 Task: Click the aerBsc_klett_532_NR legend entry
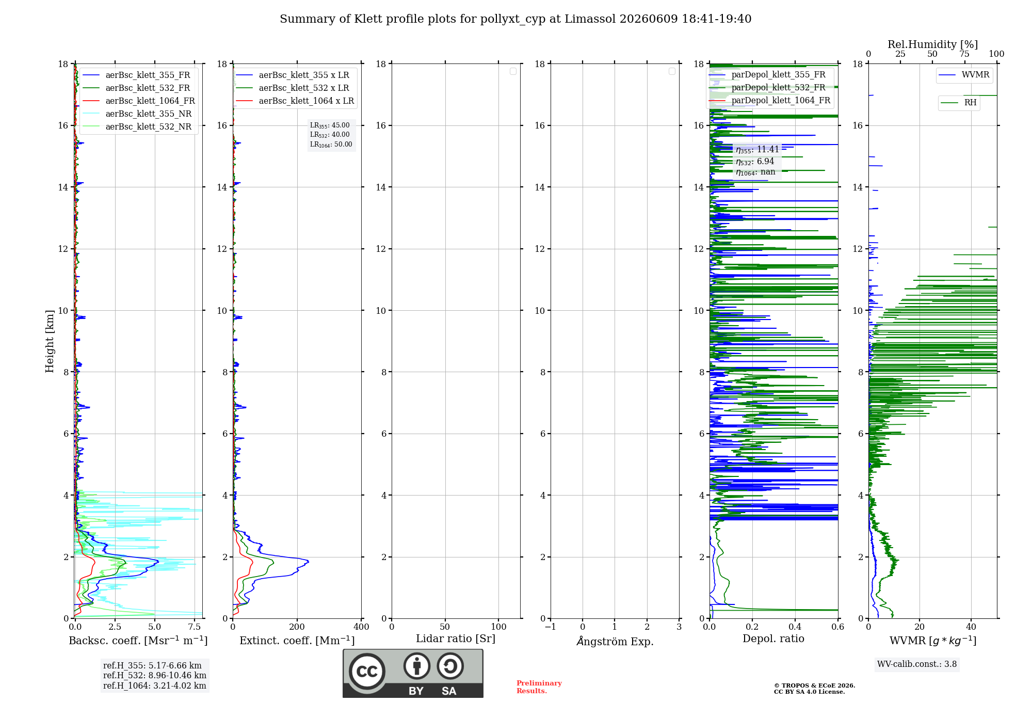click(x=137, y=126)
